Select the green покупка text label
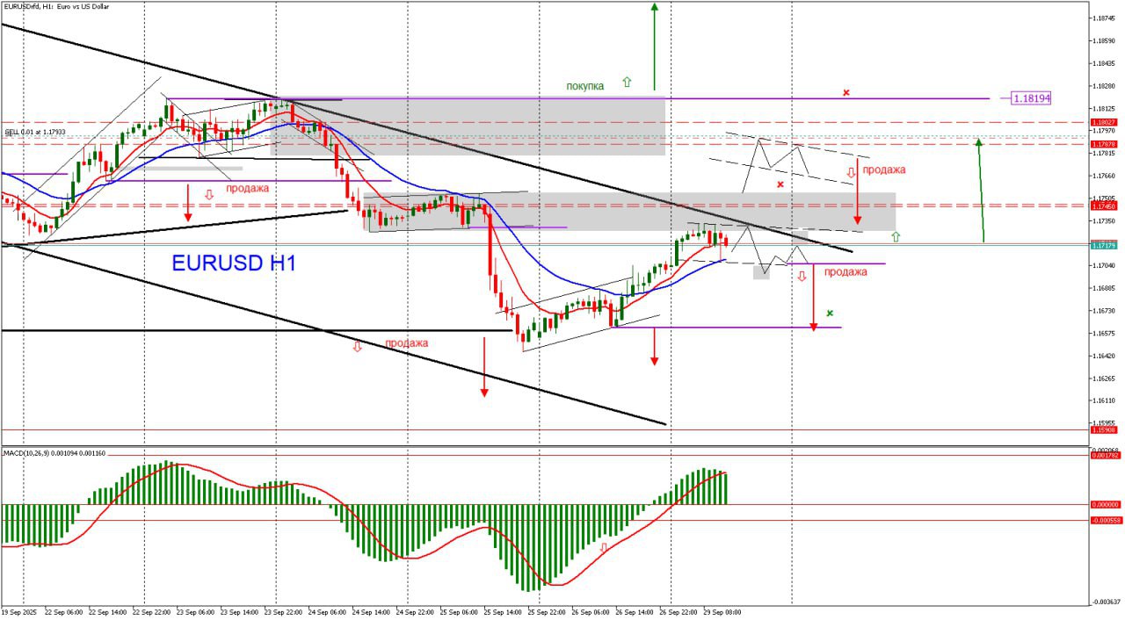The width and height of the screenshot is (1125, 620). [584, 86]
